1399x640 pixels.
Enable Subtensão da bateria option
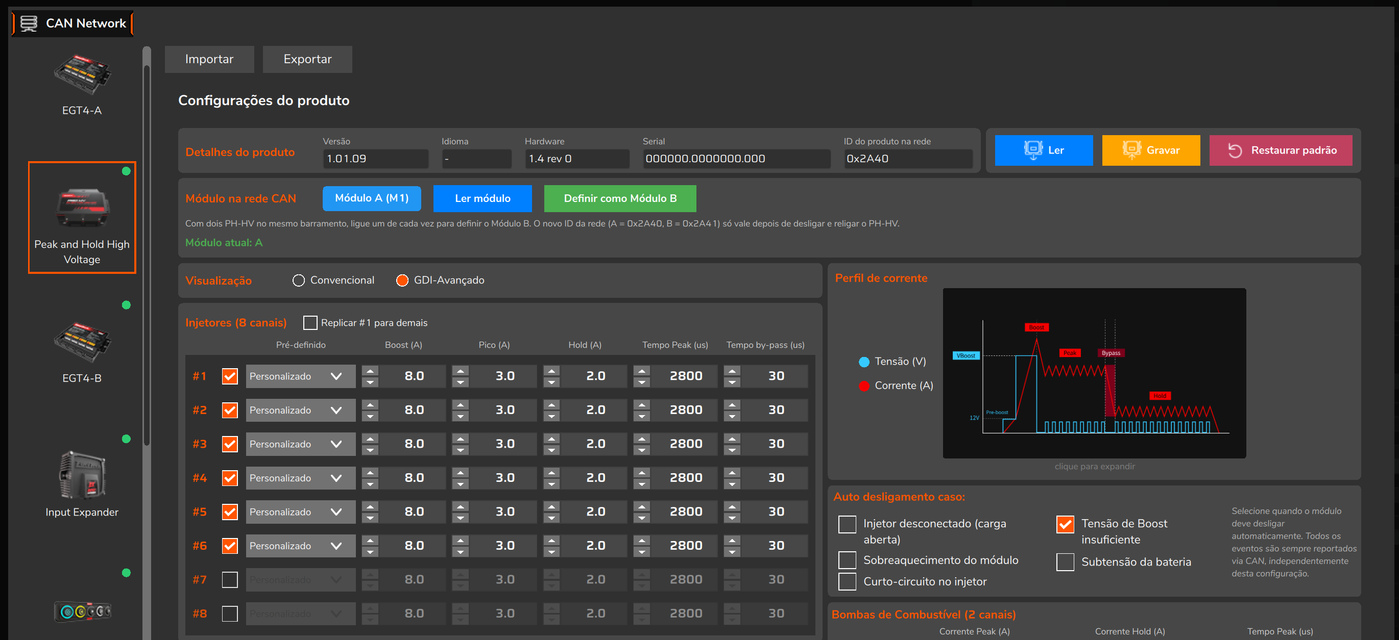(x=1065, y=562)
